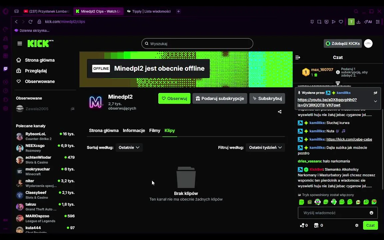The width and height of the screenshot is (384, 240).
Task: Open the RybsonLoL recommended channel
Action: point(45,136)
